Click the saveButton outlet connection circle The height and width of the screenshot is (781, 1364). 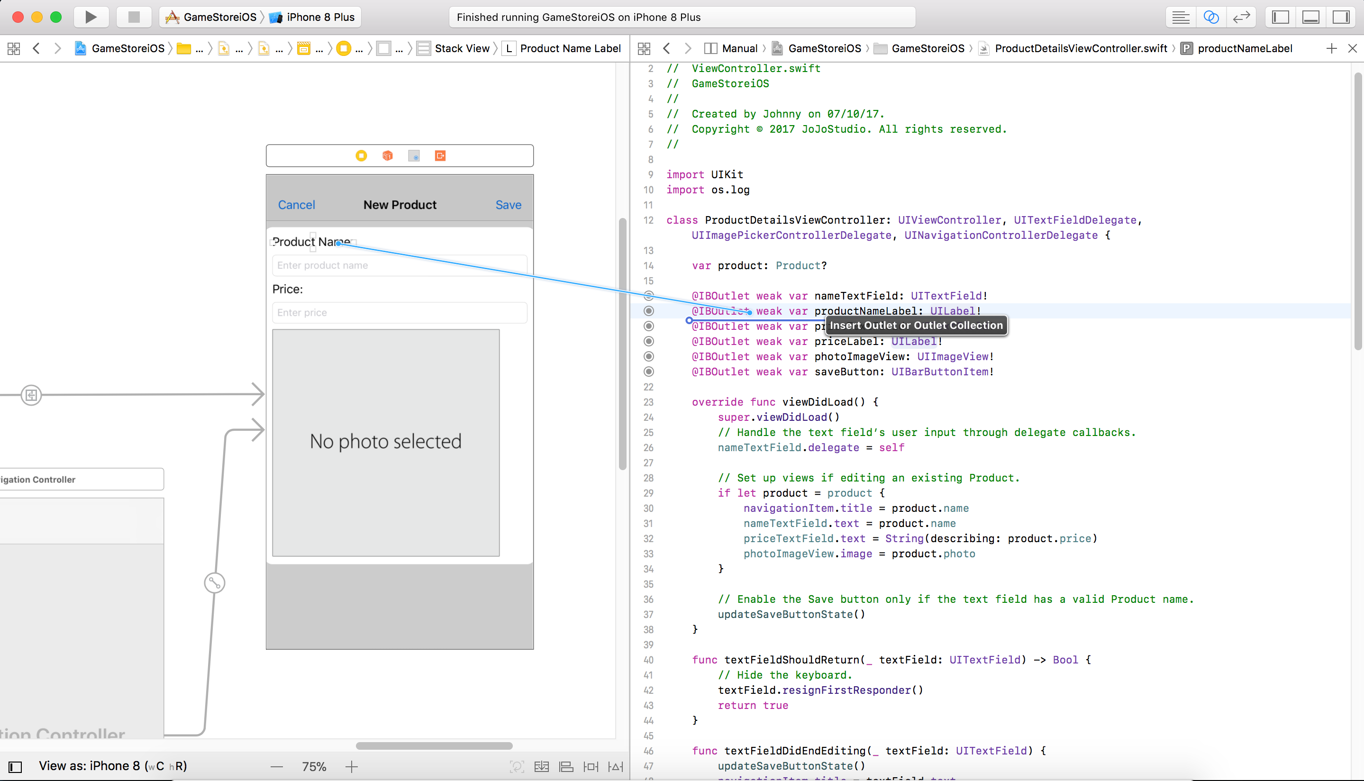pos(648,372)
